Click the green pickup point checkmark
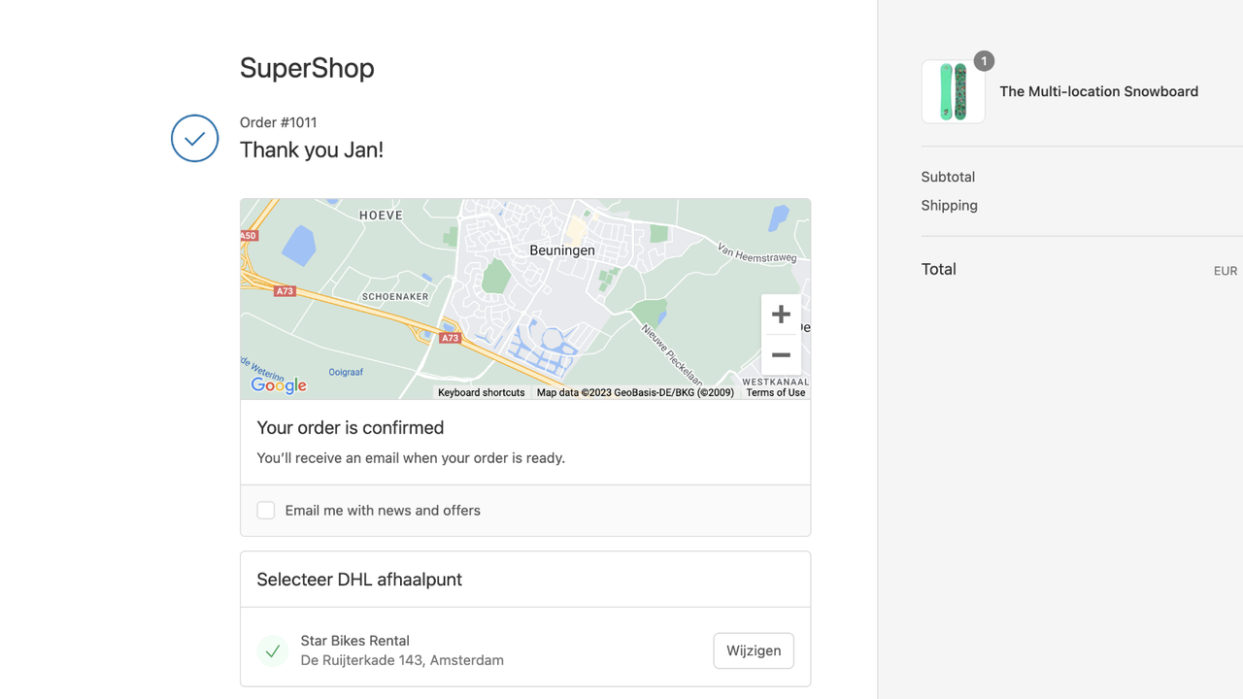The height and width of the screenshot is (699, 1243). [273, 650]
